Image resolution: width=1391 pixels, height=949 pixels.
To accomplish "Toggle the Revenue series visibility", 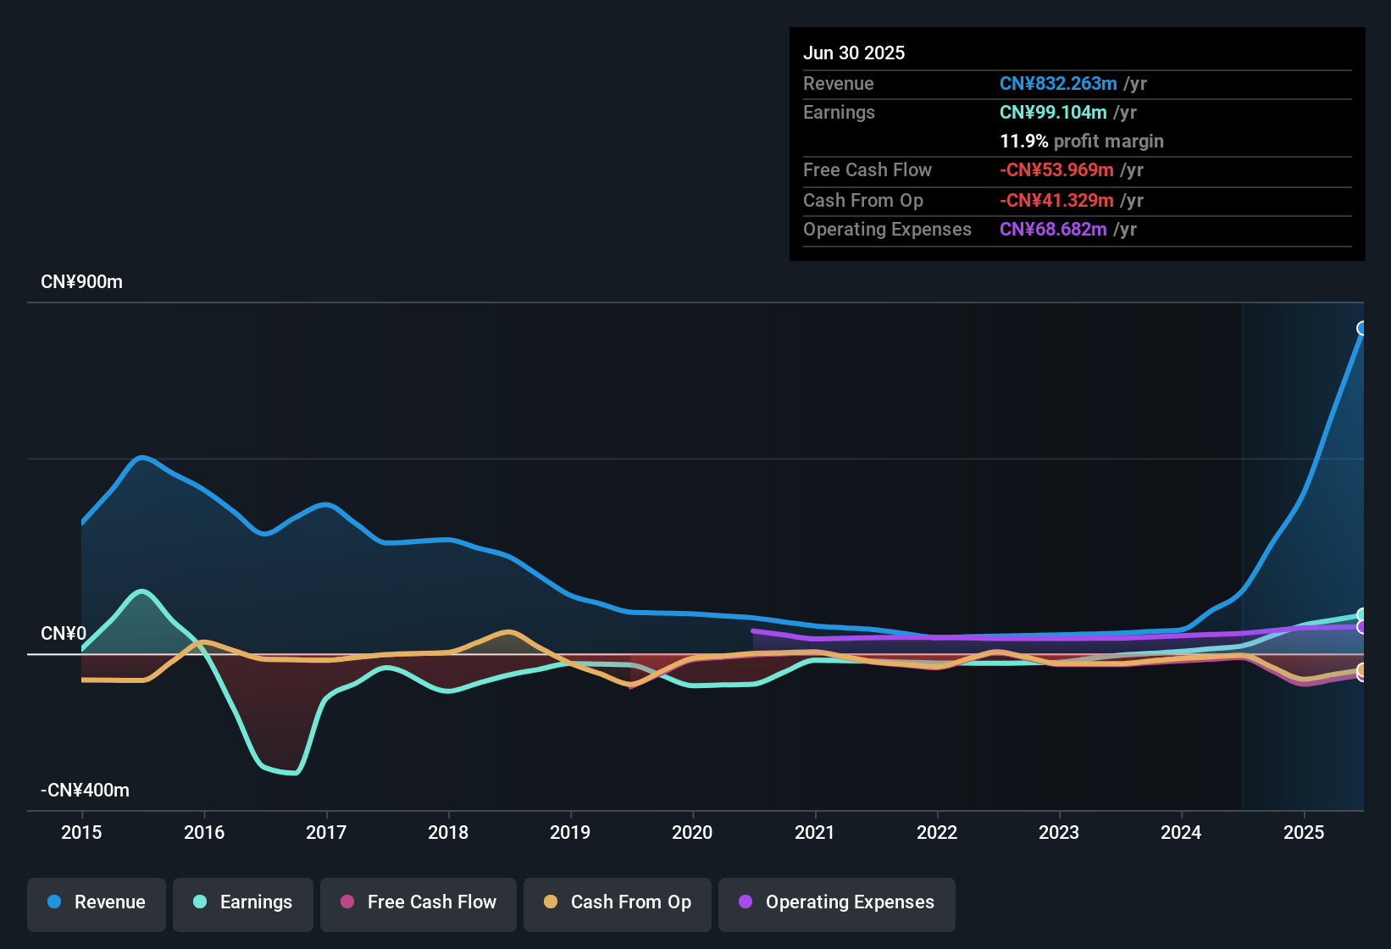I will click(x=96, y=902).
